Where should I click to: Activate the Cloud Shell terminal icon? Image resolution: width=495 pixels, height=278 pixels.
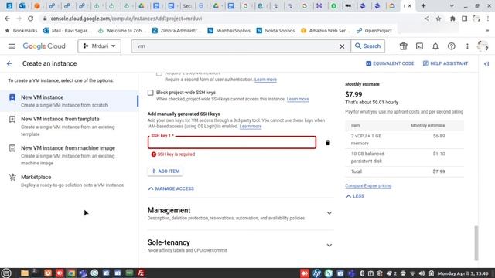pyautogui.click(x=419, y=46)
